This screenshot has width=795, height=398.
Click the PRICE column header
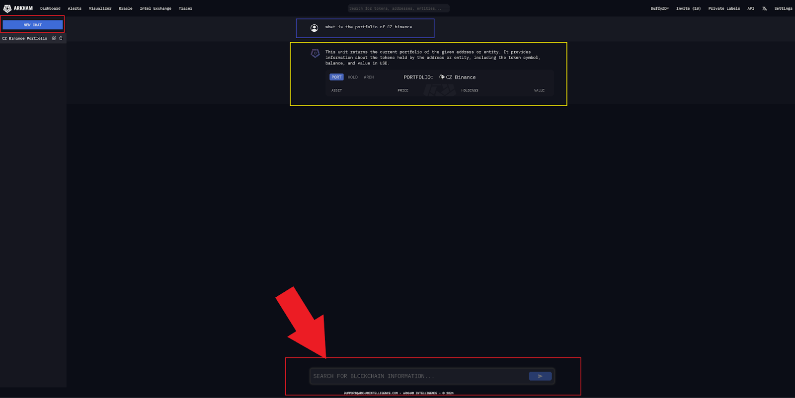click(403, 90)
